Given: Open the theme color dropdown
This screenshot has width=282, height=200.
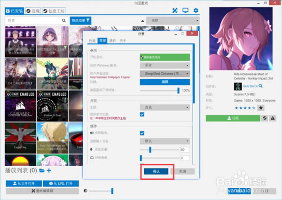Looking at the screenshot, I should [165, 108].
